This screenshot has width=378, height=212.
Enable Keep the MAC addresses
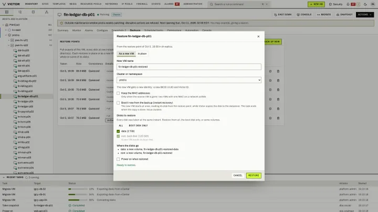click(118, 93)
